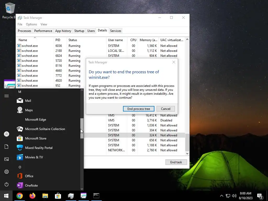
Task: Select svchost.exe row with PID 7772
Action: (51, 76)
